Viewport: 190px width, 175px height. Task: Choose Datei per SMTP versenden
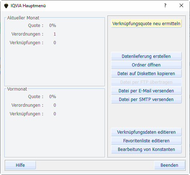click(146, 99)
